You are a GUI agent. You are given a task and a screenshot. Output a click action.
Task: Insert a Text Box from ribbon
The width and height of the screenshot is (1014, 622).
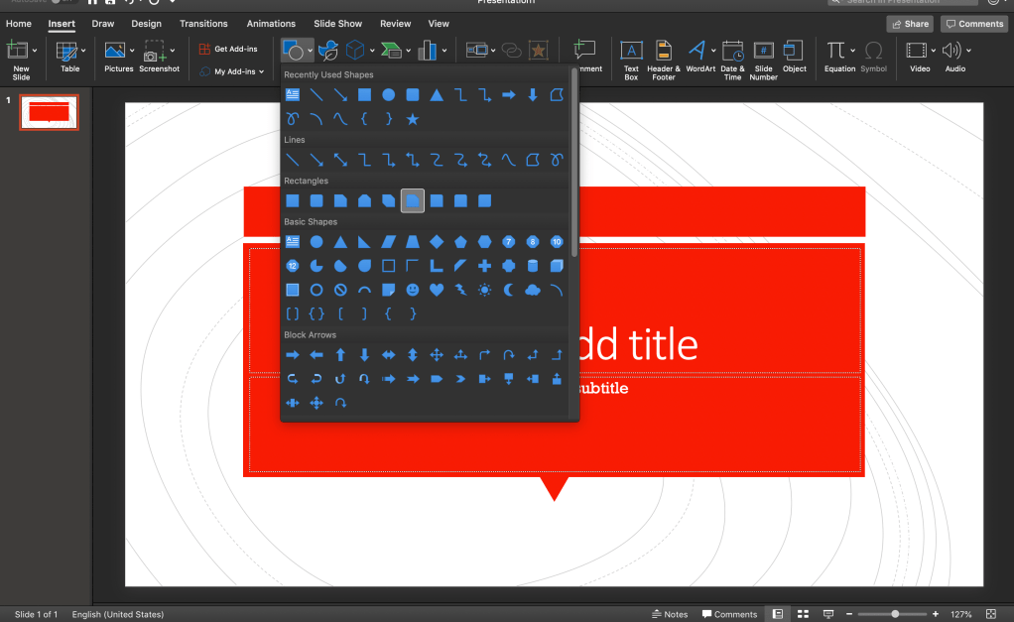click(631, 56)
